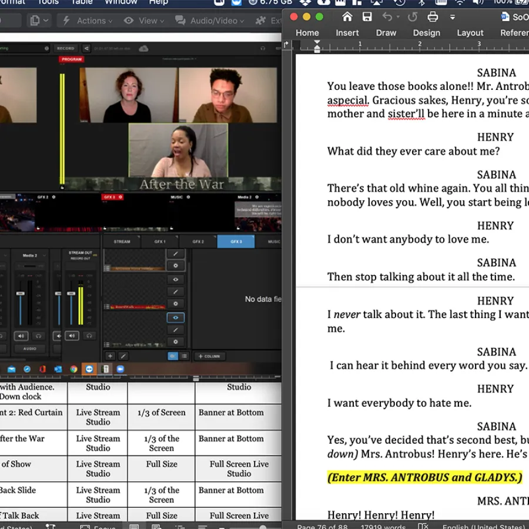Screen dimensions: 529x529
Task: Toggle visibility eye of bottom GFX layer
Action: click(175, 317)
